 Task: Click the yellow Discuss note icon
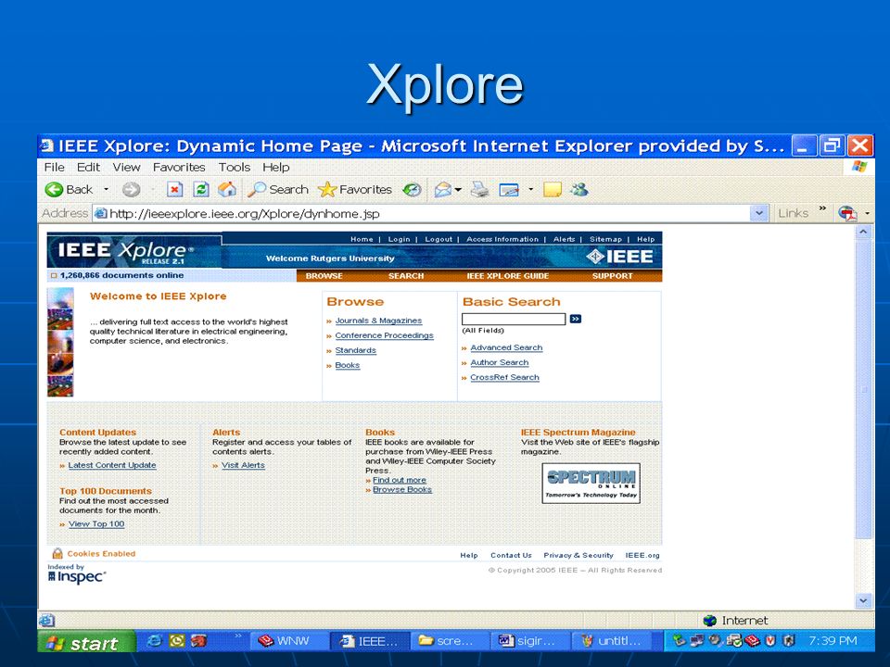(x=553, y=189)
